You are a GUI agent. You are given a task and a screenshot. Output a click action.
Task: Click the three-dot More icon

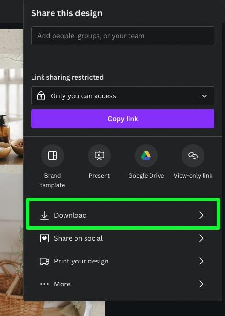[x=44, y=284]
